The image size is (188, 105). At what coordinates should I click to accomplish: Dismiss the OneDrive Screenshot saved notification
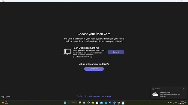click(184, 89)
